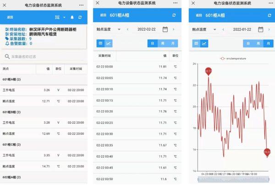Focus the 采集器名称过滤 search field
Viewport: 275px width, 185px height.
click(44, 57)
